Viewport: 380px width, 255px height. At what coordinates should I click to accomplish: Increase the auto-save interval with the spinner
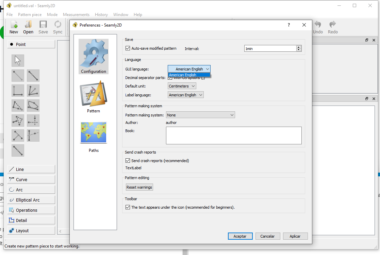[x=299, y=47]
